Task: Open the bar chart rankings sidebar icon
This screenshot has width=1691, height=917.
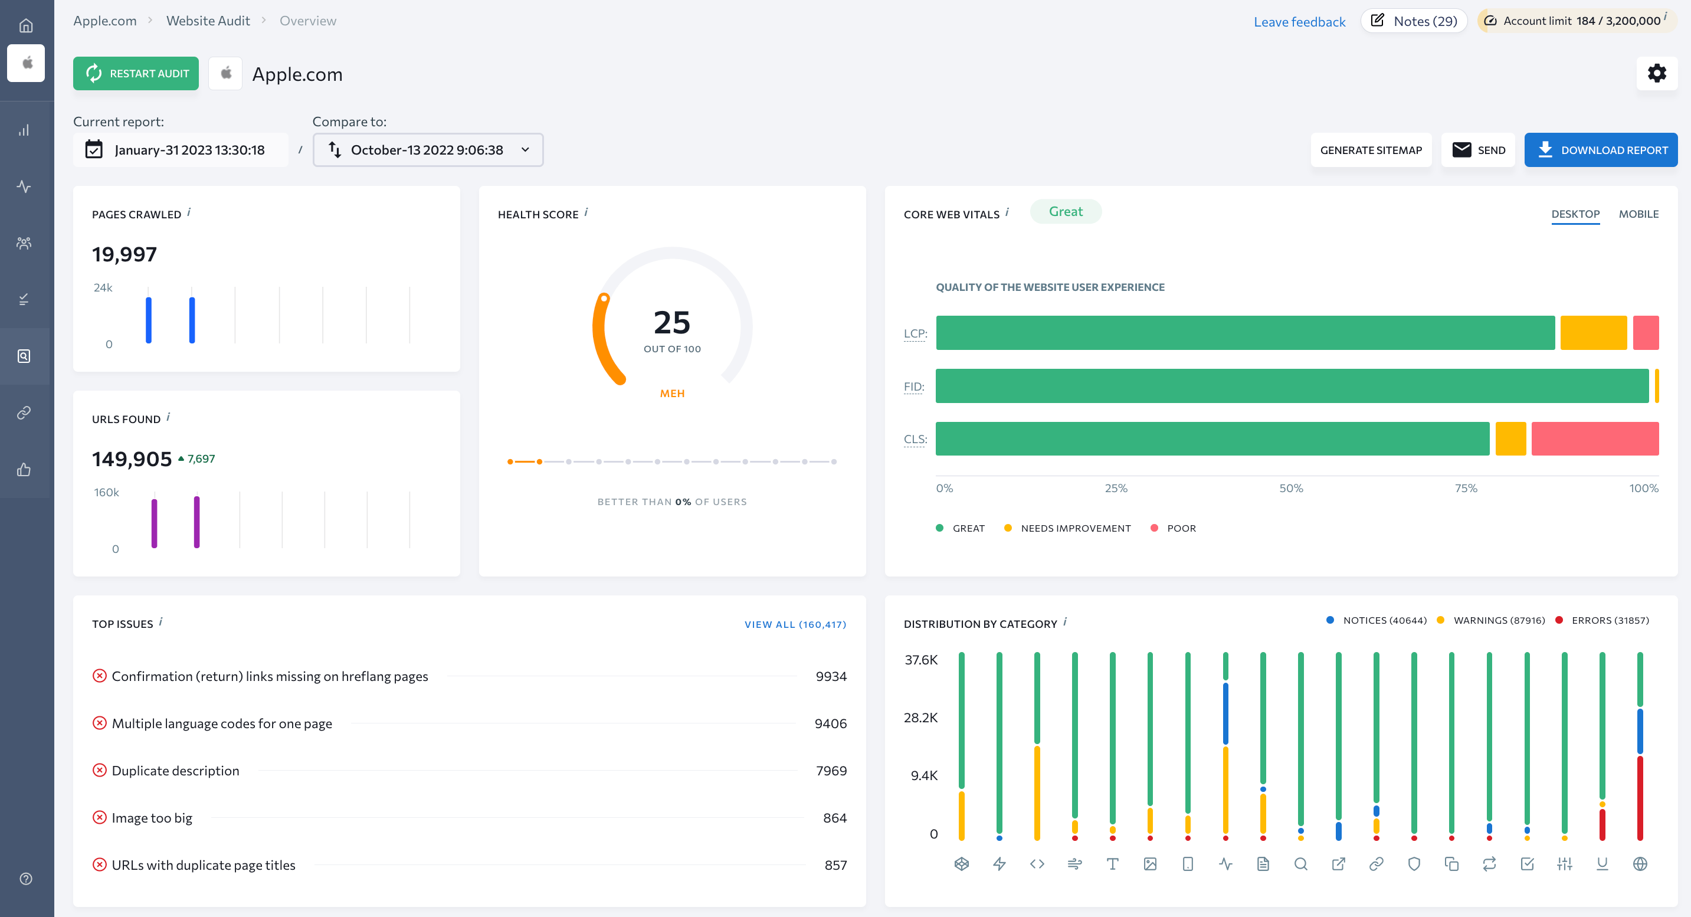Action: pyautogui.click(x=24, y=130)
